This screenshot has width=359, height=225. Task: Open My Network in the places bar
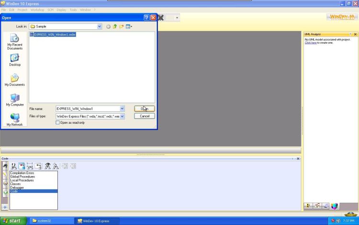[x=15, y=120]
